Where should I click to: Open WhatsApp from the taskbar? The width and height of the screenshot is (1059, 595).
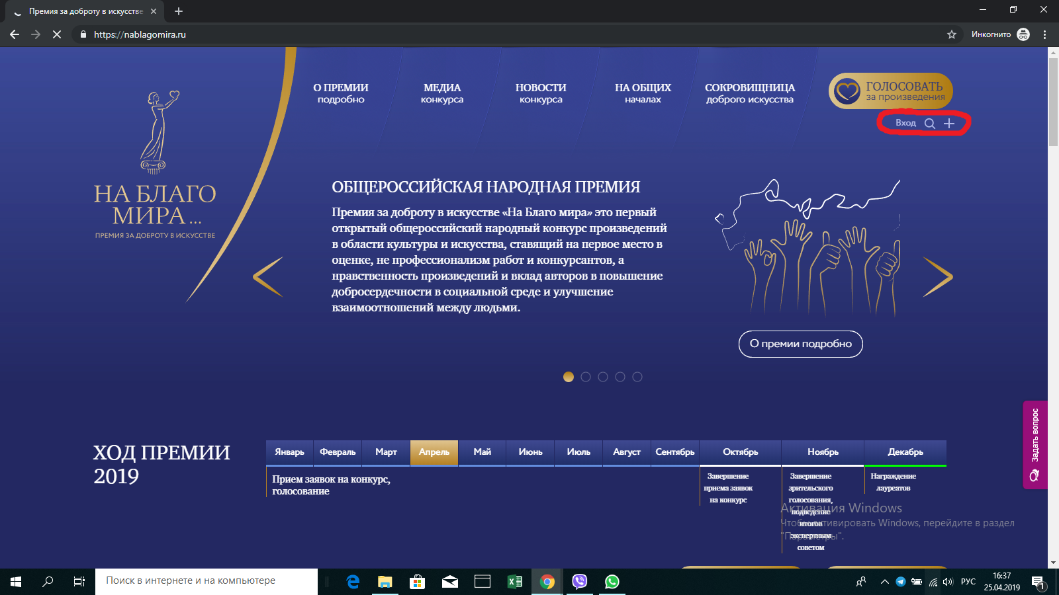click(612, 581)
